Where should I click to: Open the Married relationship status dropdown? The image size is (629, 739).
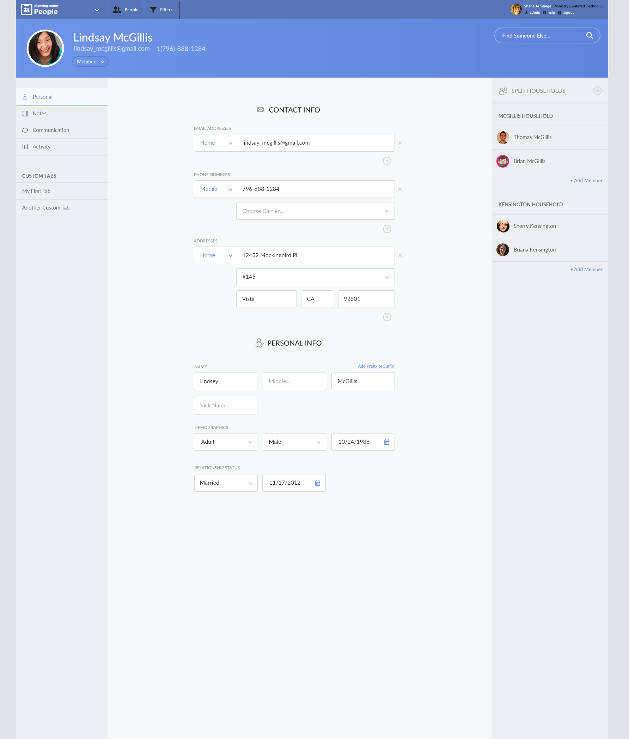(226, 483)
